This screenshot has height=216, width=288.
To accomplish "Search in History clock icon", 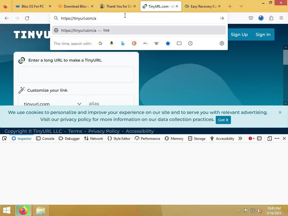I will coord(190,43).
